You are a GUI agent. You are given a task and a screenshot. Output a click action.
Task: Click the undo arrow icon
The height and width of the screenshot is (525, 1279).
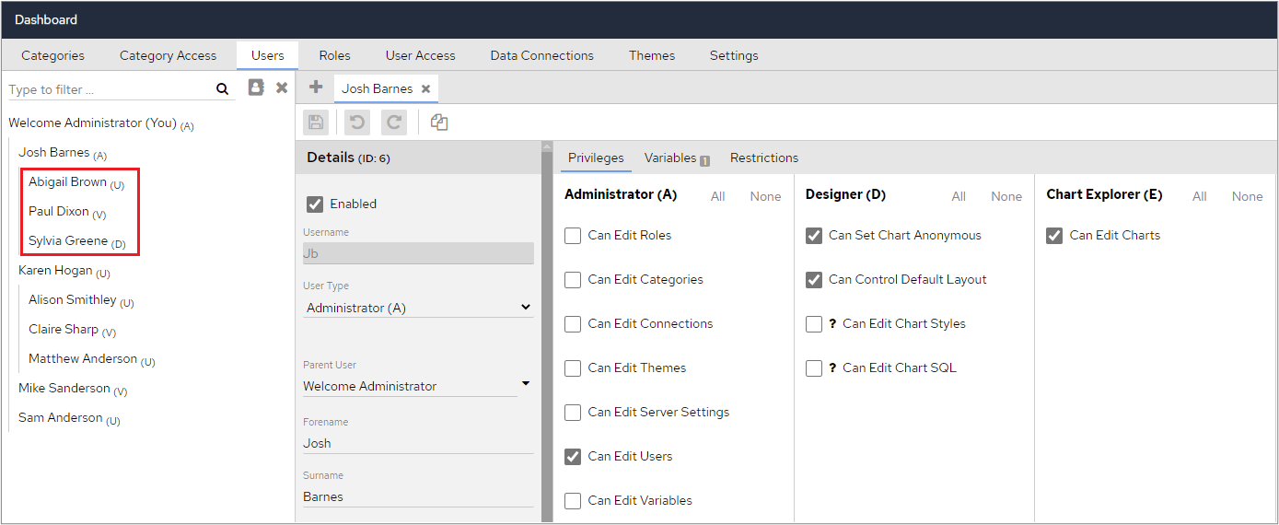[356, 122]
